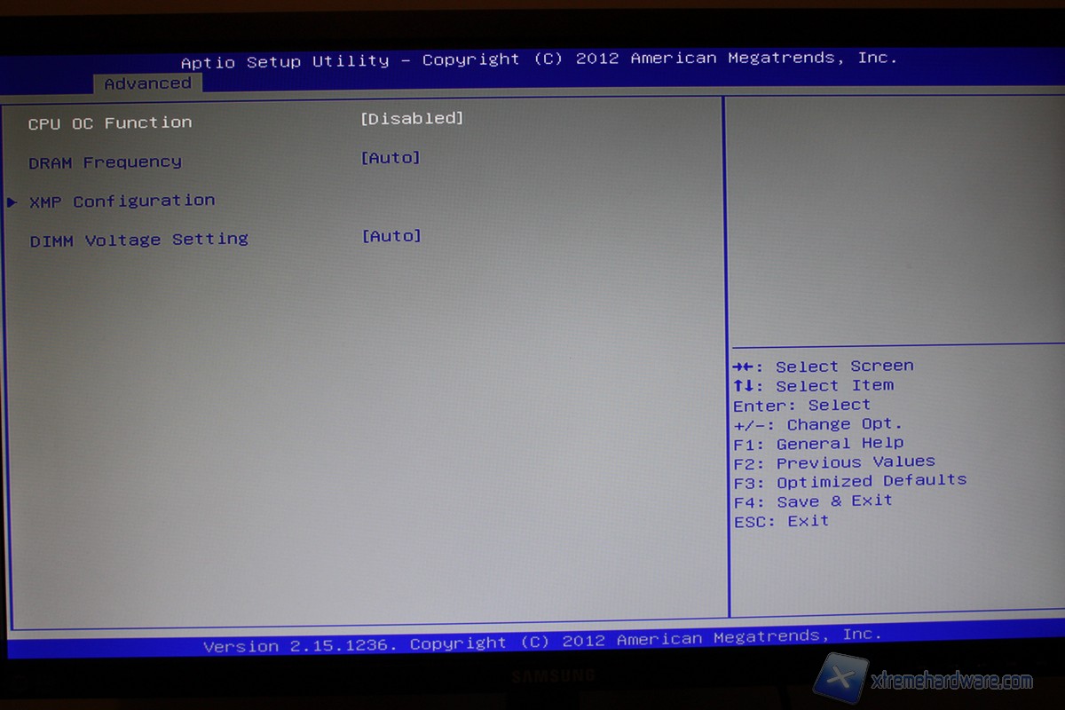Click F1: General Help hint
The width and height of the screenshot is (1065, 710).
coord(818,444)
